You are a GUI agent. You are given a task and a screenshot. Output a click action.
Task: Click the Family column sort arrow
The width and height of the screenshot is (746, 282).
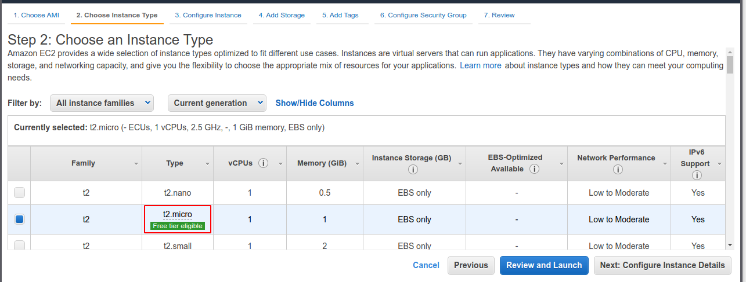click(136, 164)
